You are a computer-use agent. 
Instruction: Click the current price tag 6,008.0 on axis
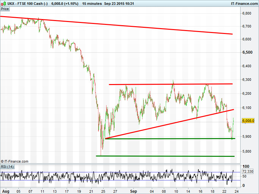(x=248, y=121)
